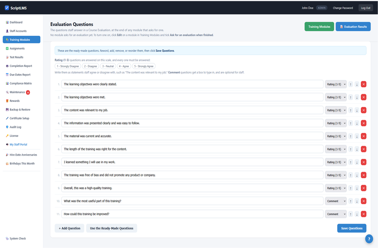Change type for 'length of the training' question
378x248 pixels.
coord(336,149)
